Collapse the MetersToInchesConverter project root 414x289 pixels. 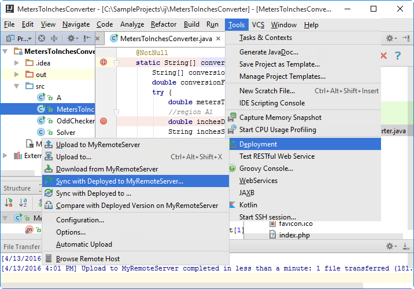click(x=5, y=52)
